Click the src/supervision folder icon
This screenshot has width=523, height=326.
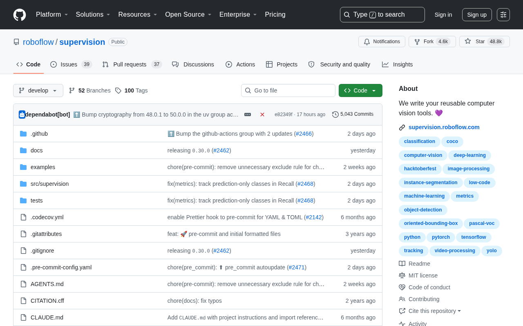(x=23, y=184)
